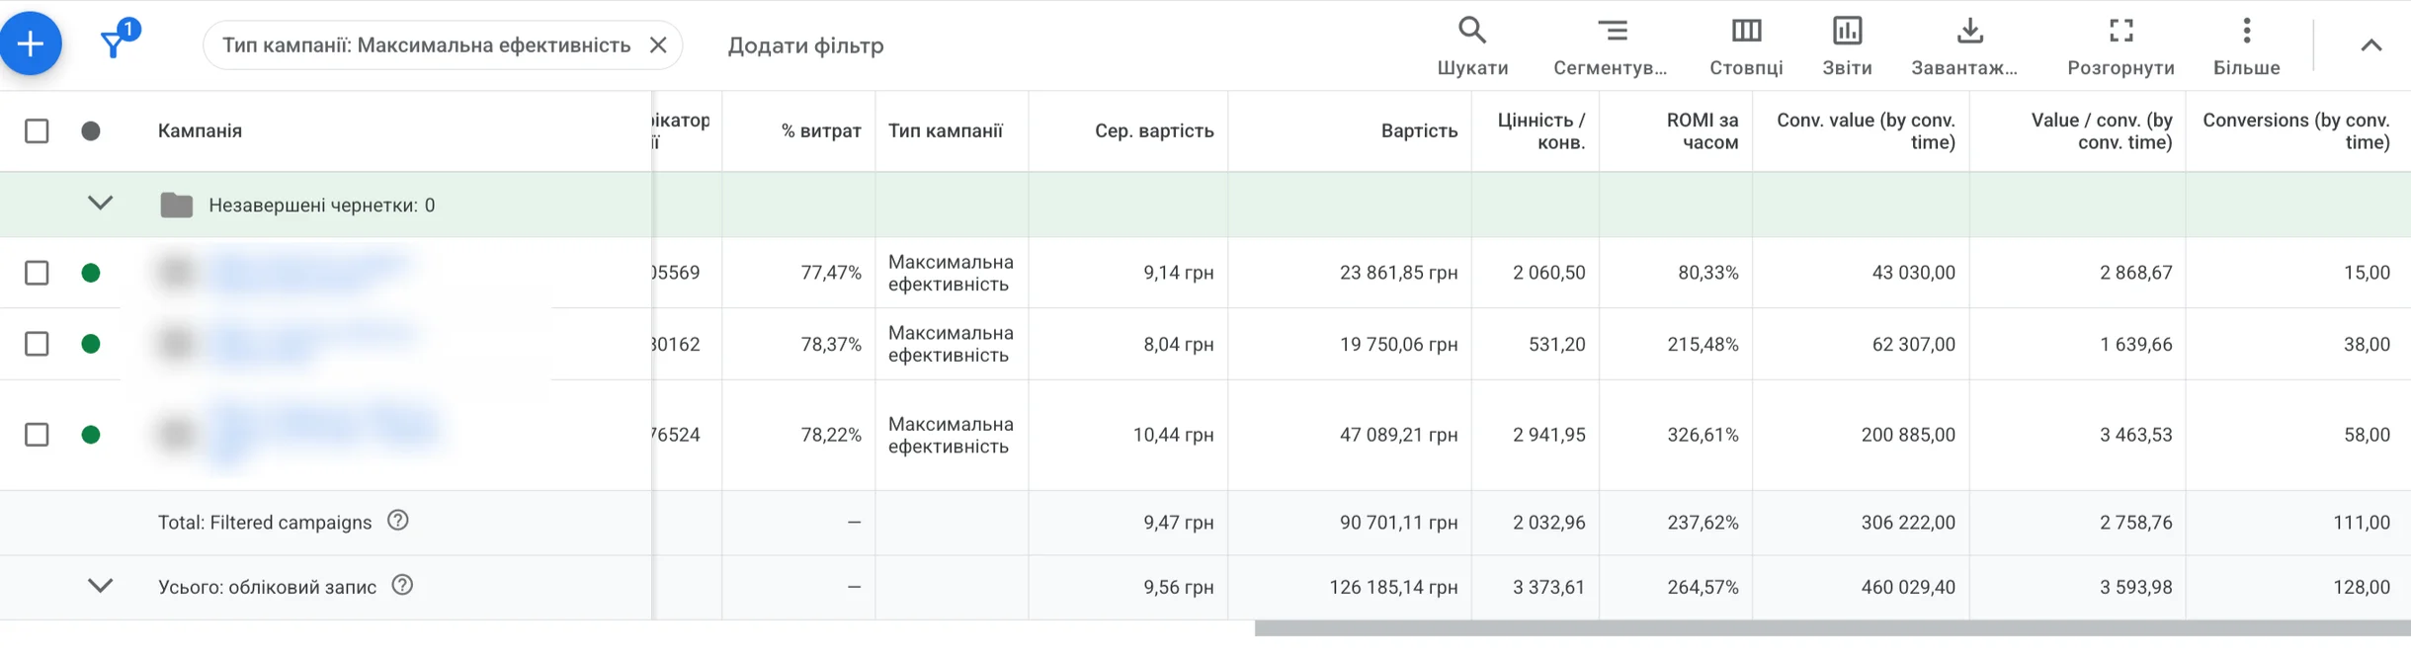Click Total: Filtered campaigns label

(x=265, y=523)
